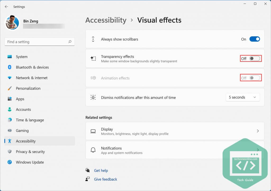Open the Apps settings section

pyautogui.click(x=20, y=99)
